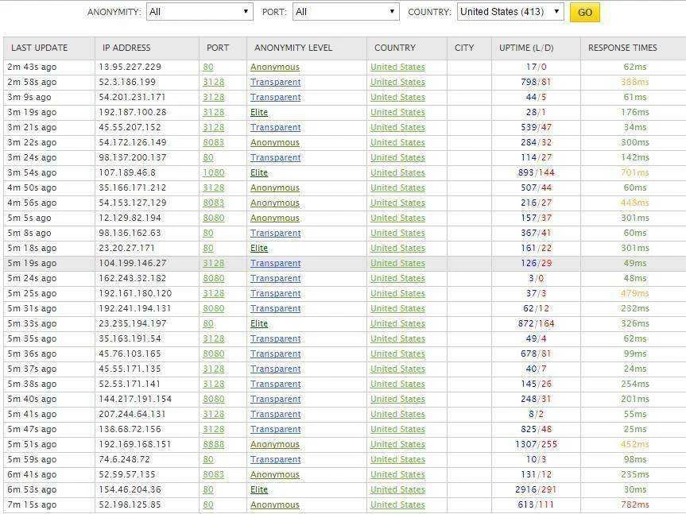Click the port 8083 link for 54.153.127.129
The height and width of the screenshot is (514, 686).
point(214,203)
